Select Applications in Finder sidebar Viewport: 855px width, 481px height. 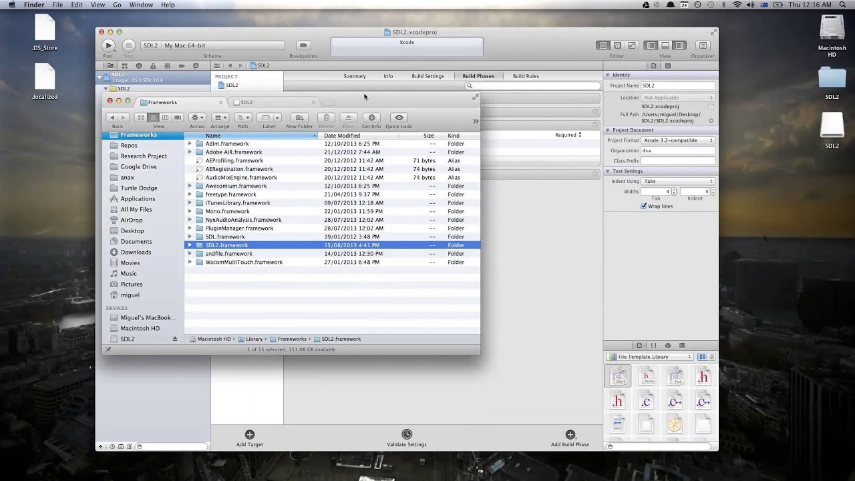[138, 198]
